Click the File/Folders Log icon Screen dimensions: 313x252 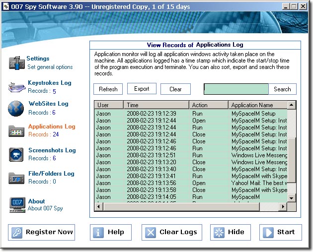[x=16, y=178]
